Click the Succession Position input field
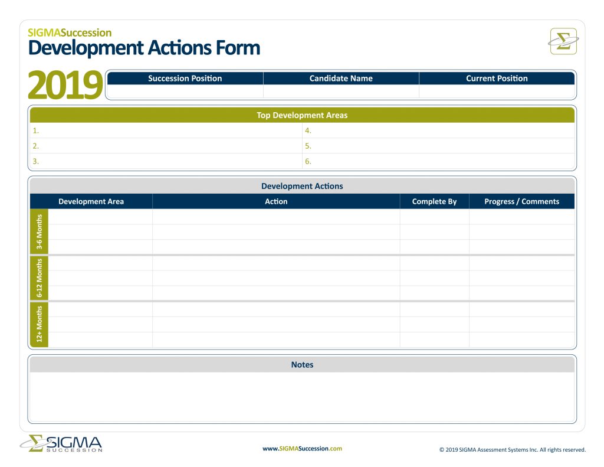 185,92
